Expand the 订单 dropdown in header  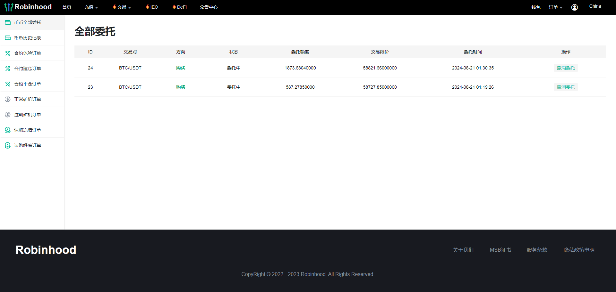point(556,7)
